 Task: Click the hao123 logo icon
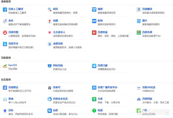click(x=5, y=66)
